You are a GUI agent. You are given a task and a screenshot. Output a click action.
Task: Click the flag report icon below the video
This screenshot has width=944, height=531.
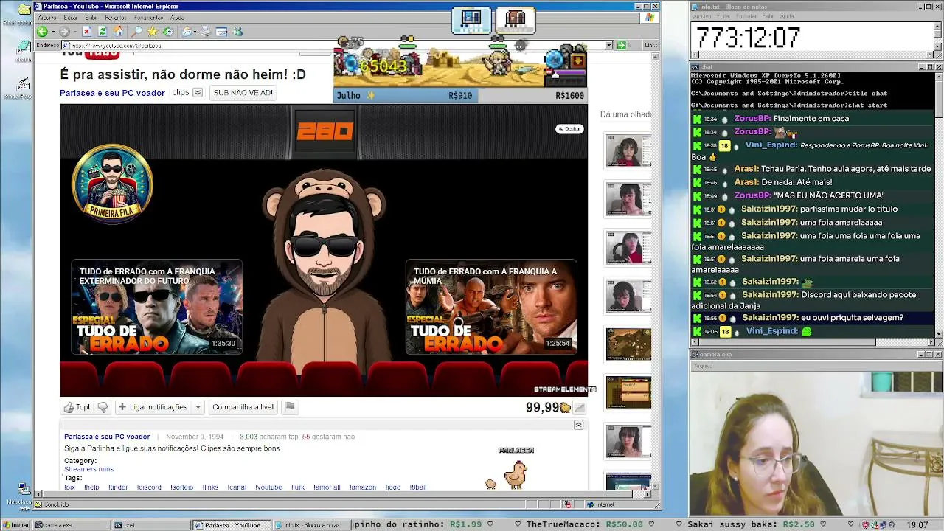point(290,406)
